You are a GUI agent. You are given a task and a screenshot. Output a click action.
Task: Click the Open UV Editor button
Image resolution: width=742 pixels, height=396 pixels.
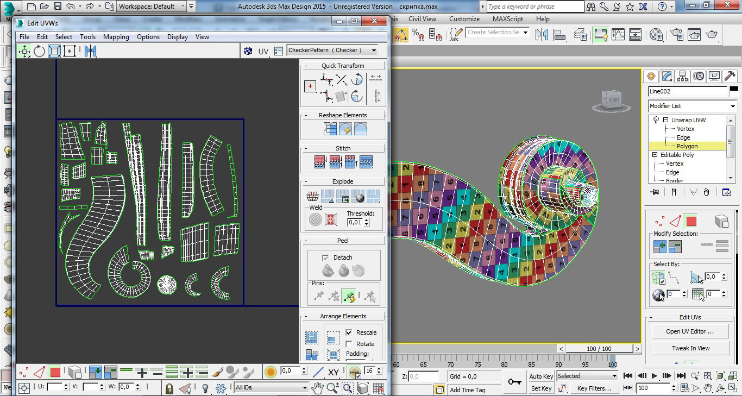pyautogui.click(x=690, y=331)
